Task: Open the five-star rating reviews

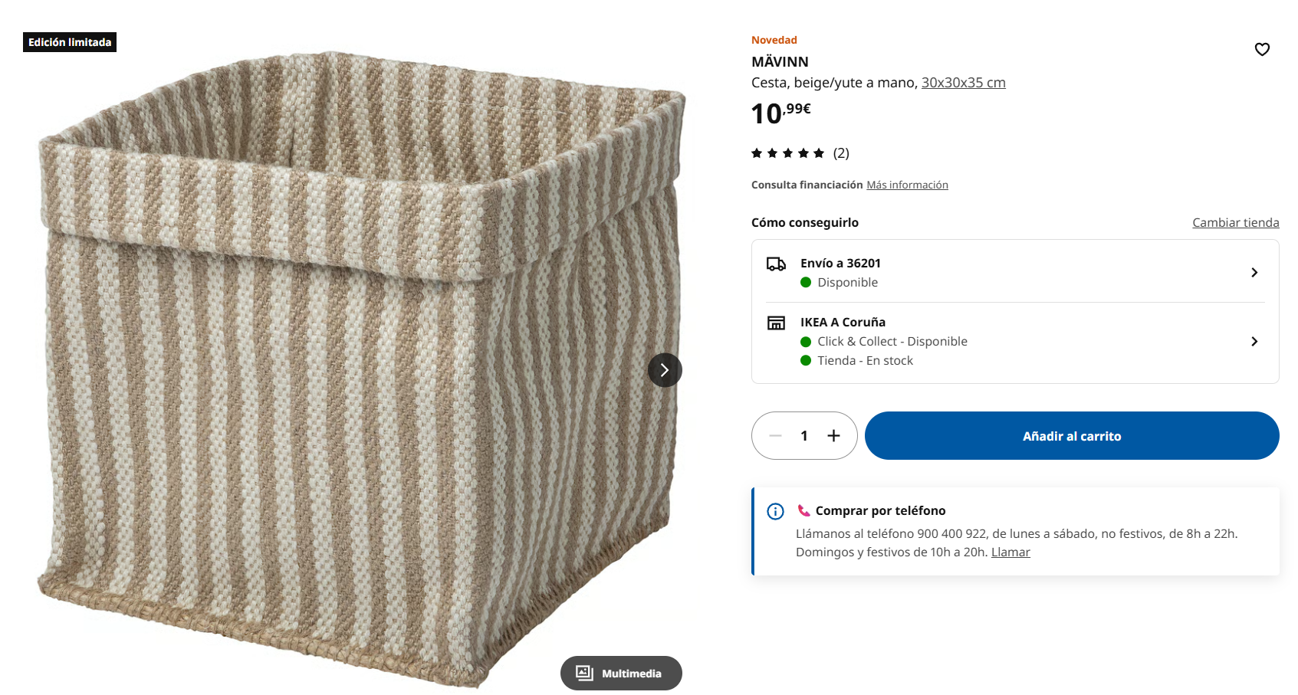Action: (800, 153)
